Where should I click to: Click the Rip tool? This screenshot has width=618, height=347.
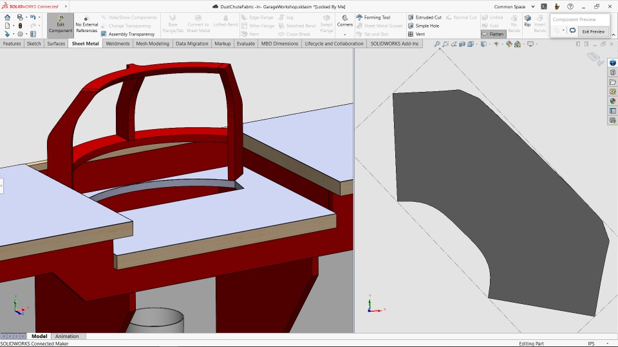[x=527, y=21]
